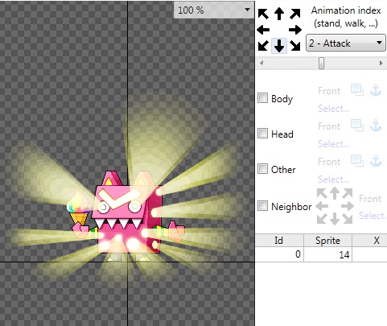Select the left direction arrow

pyautogui.click(x=263, y=30)
